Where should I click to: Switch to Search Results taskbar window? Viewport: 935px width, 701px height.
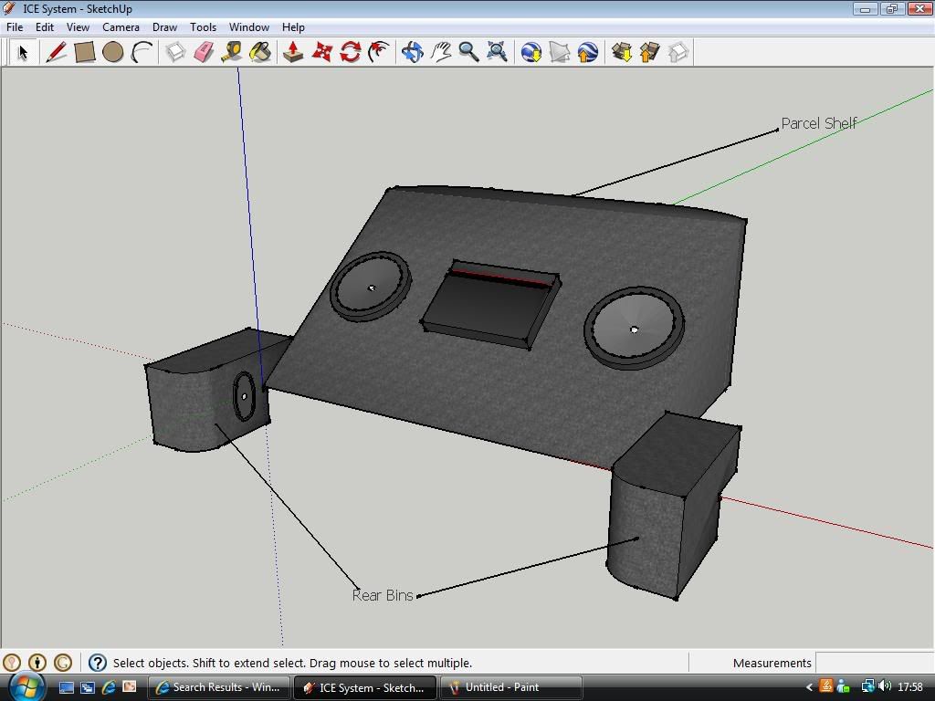[x=218, y=687]
